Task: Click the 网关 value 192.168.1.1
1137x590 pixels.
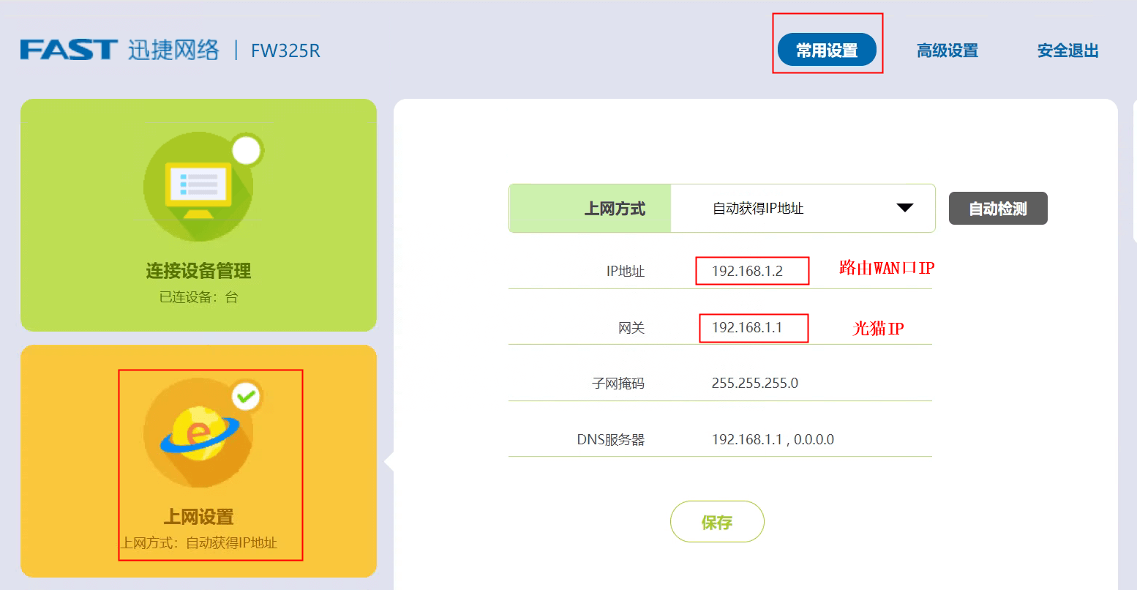Action: (x=747, y=327)
